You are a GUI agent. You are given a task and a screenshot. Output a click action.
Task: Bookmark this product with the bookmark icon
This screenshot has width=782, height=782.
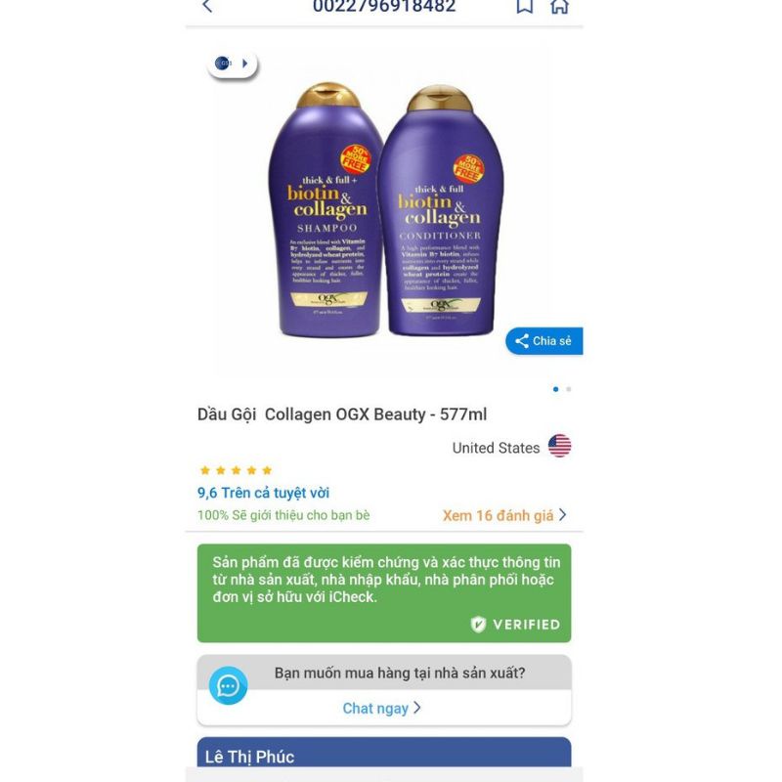524,6
